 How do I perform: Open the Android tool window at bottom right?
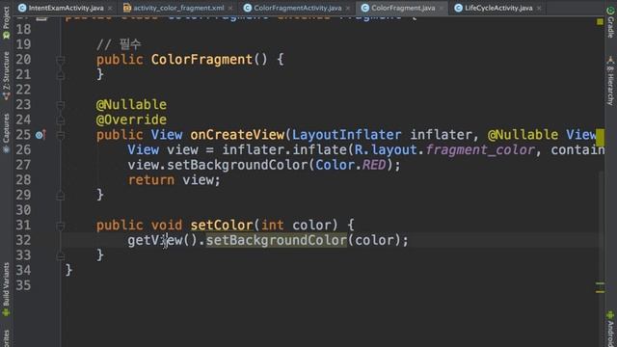point(610,329)
